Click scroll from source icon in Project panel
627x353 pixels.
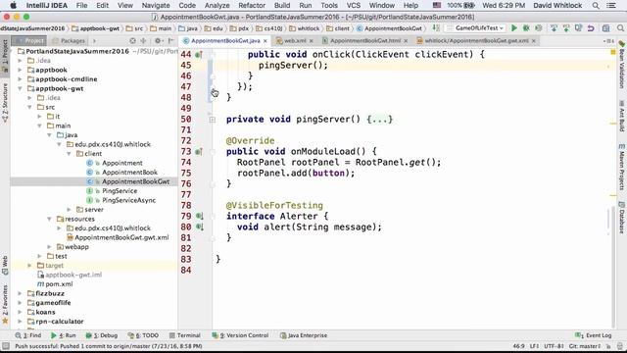(132, 41)
